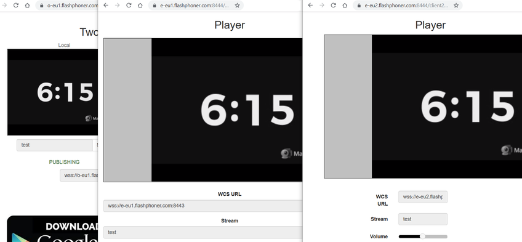
Task: Click the Local video preview in publisher window
Action: coord(52,92)
